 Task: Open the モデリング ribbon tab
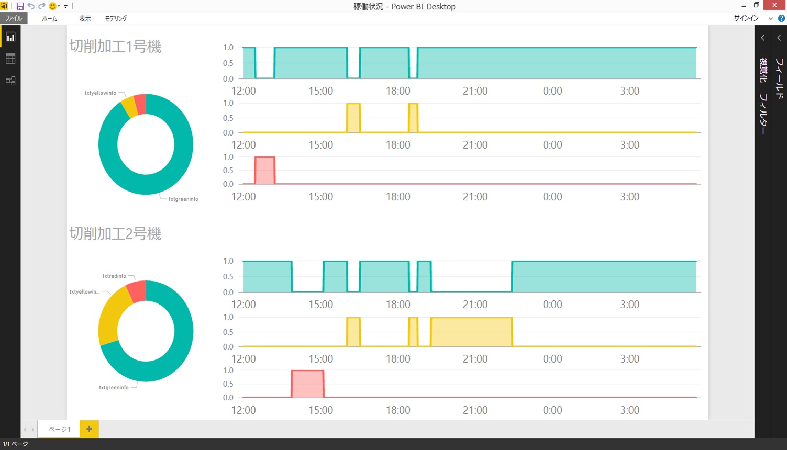pyautogui.click(x=116, y=18)
